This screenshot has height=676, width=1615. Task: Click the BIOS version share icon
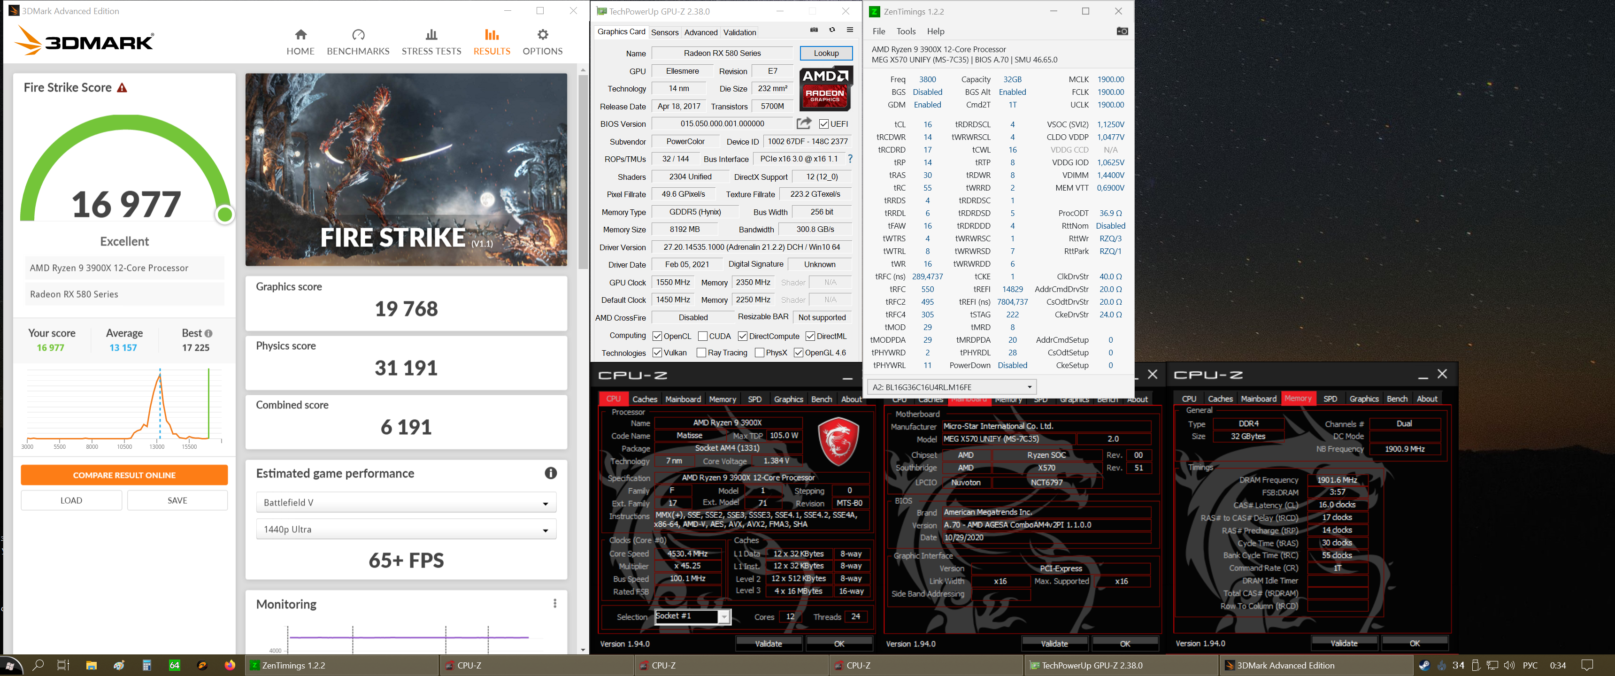point(804,123)
